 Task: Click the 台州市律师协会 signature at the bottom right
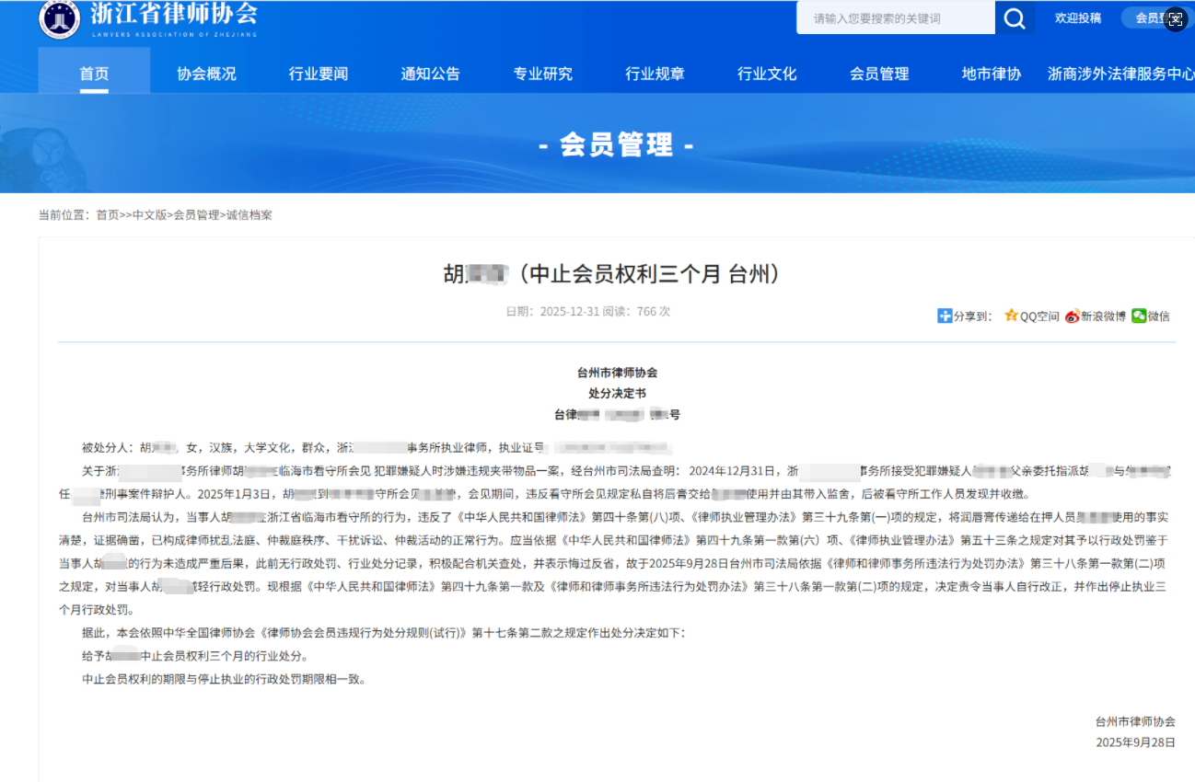pos(1135,721)
